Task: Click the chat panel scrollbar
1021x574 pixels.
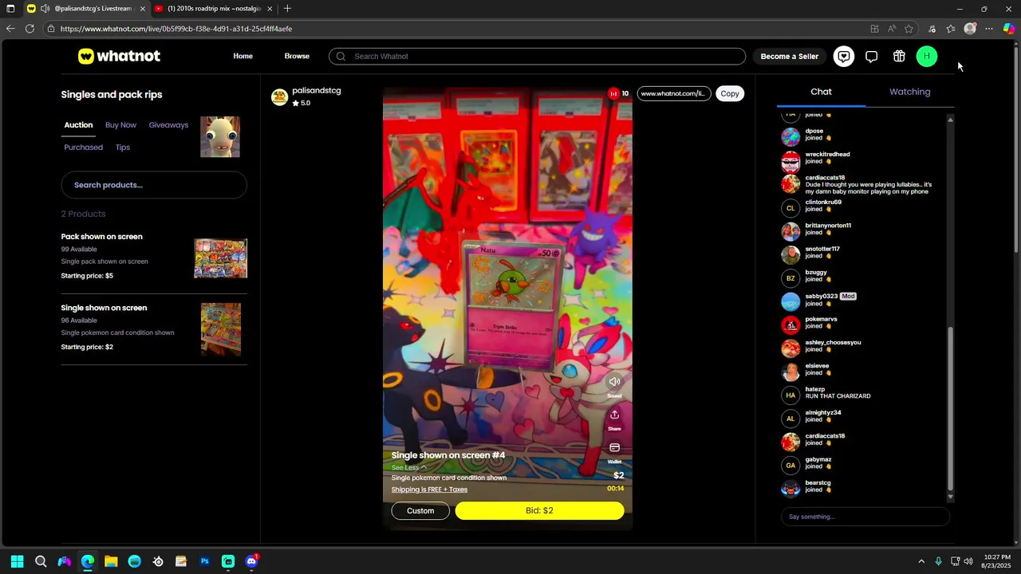Action: 950,407
